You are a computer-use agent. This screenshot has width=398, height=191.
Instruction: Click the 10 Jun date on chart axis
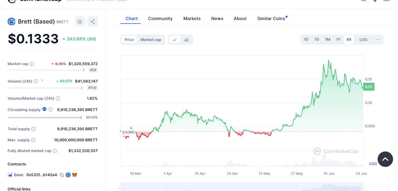(x=329, y=174)
